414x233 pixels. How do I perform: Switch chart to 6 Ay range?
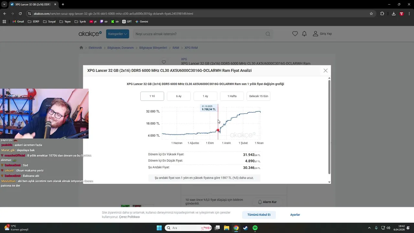tap(179, 96)
